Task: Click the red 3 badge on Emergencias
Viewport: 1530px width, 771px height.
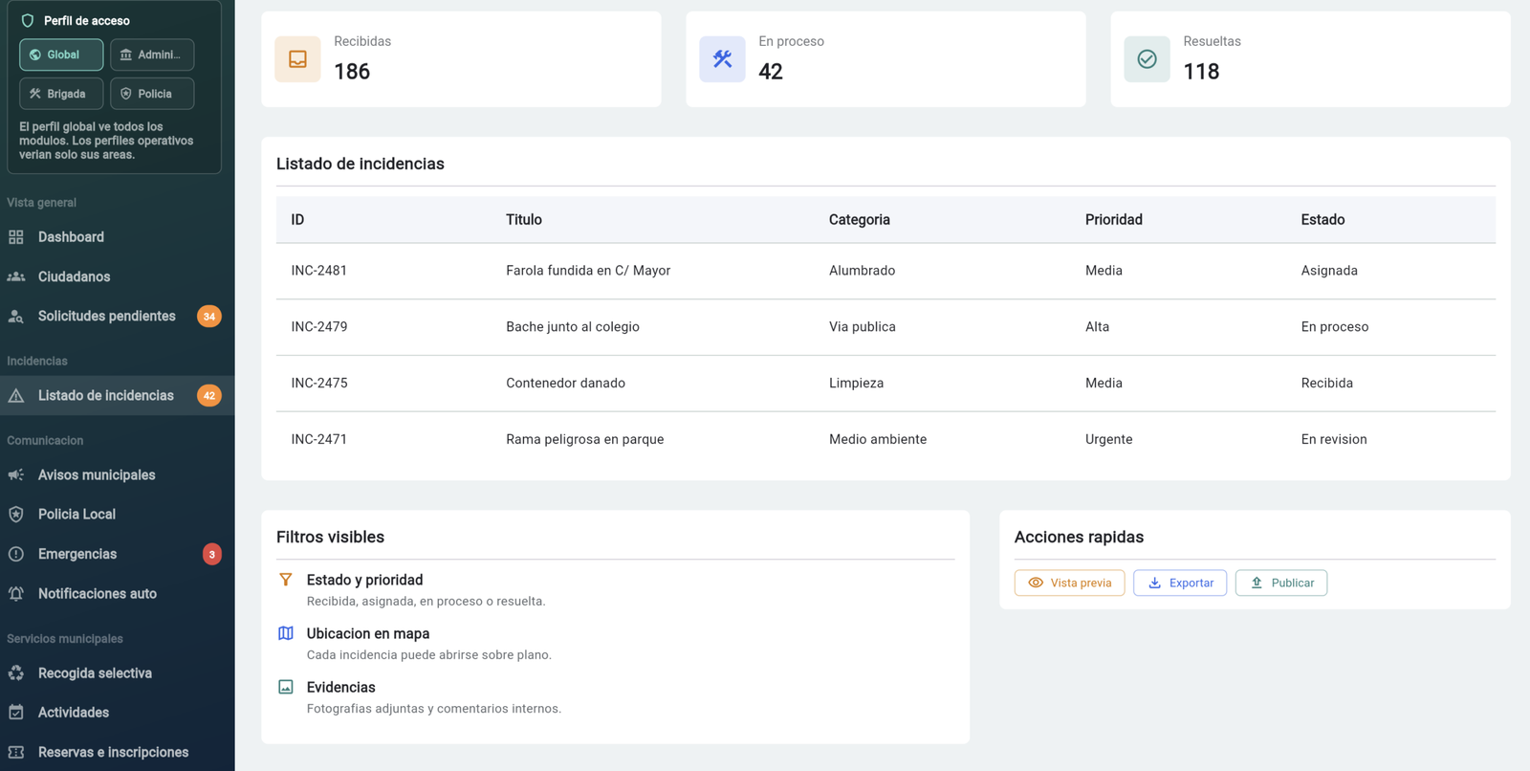Action: point(212,554)
